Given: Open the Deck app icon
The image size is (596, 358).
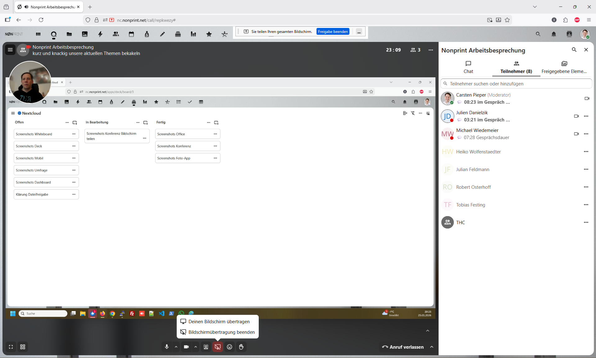Looking at the screenshot, I should [178, 34].
